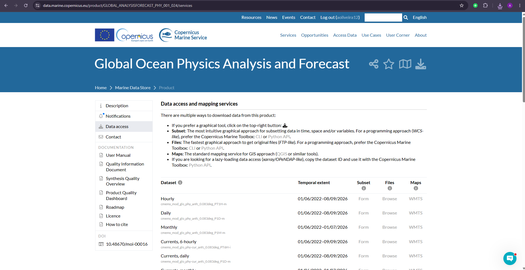The width and height of the screenshot is (525, 270).
Task: Click QGIS link in Maps bullet
Action: [282, 154]
